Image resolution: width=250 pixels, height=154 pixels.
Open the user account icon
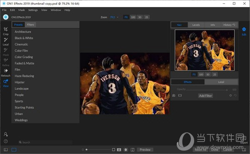coord(6,134)
